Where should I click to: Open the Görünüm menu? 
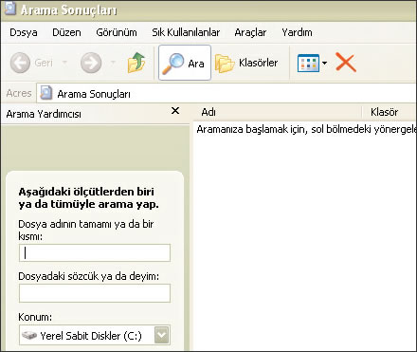click(117, 32)
